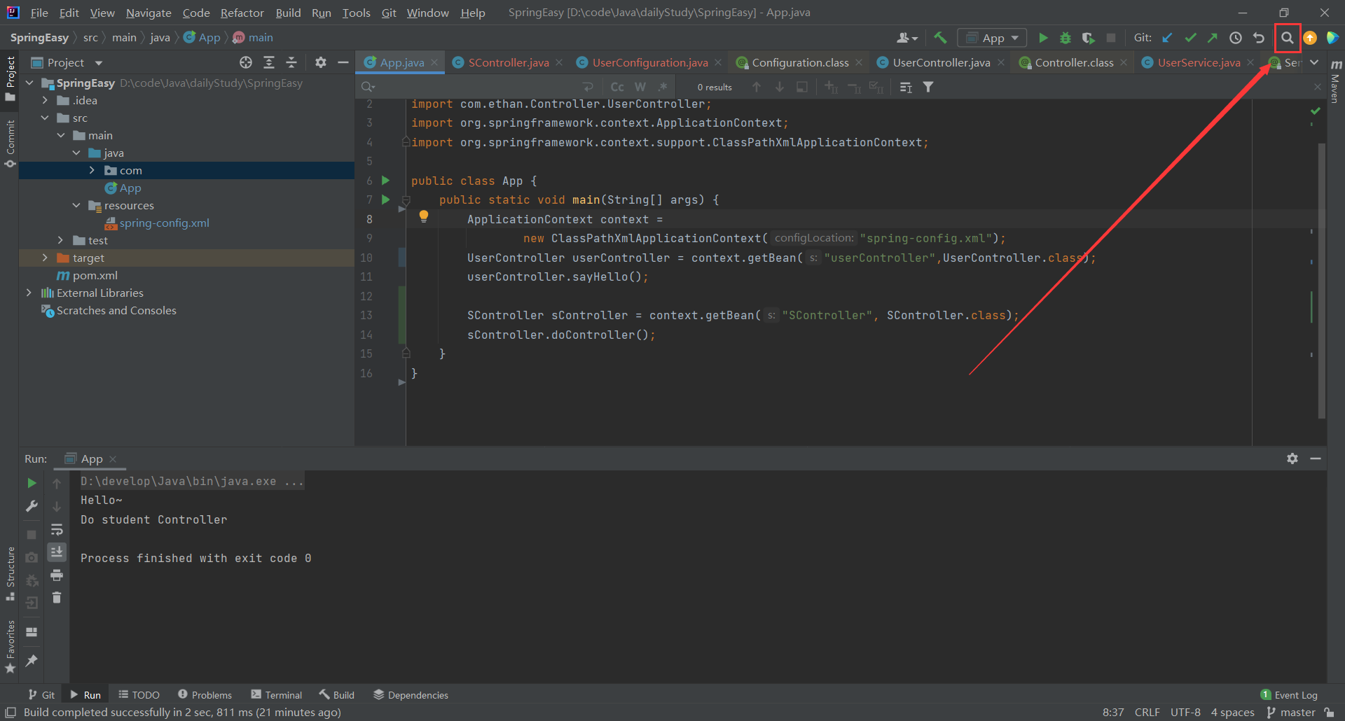
Task: Switch to UserService.java tab
Action: coord(1199,62)
